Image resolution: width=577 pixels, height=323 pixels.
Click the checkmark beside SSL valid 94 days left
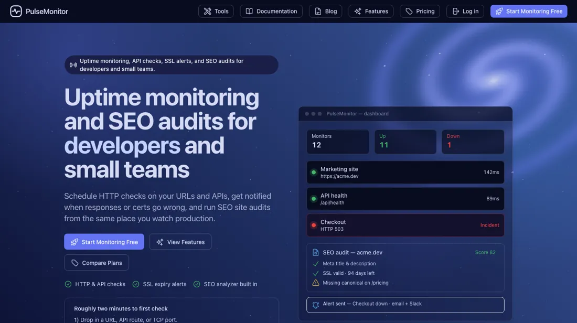coord(315,273)
